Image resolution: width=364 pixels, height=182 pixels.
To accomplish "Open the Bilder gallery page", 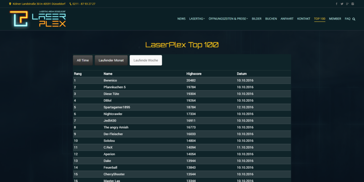I will click(x=256, y=19).
